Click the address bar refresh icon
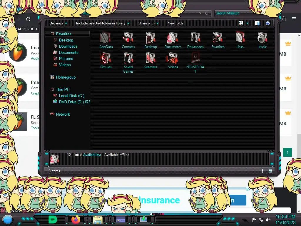 click(207, 13)
